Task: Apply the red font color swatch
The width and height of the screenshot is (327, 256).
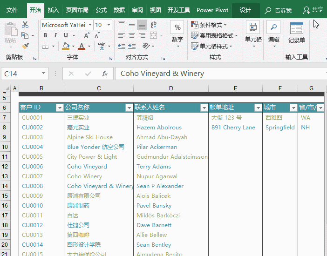Action: click(x=82, y=46)
